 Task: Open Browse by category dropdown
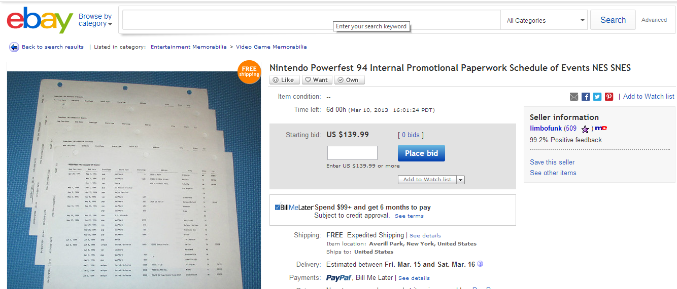pos(95,20)
